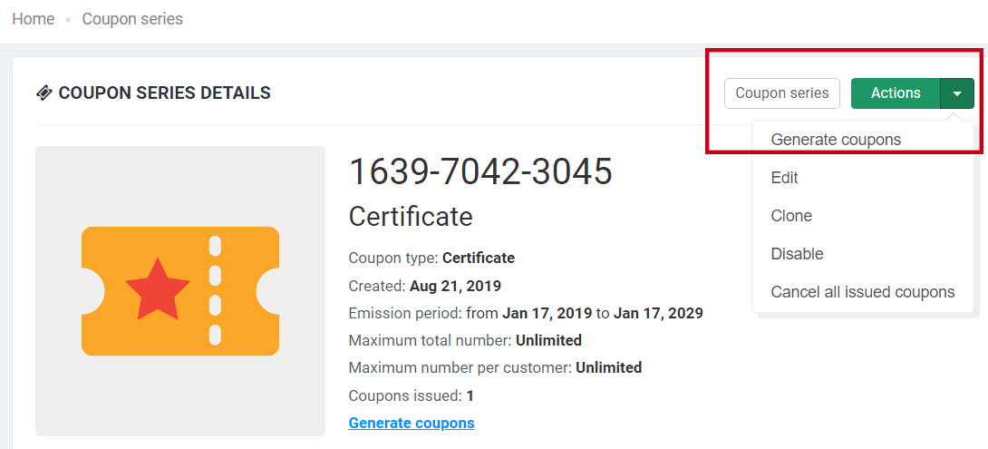
Task: Expand the Actions dropdown caret
Action: tap(957, 93)
